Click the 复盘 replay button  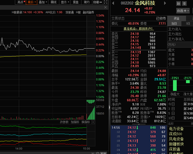(x=76, y=2)
